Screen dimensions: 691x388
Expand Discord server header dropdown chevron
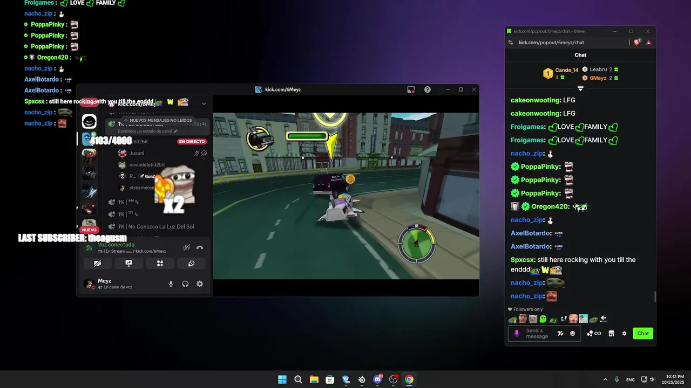pos(204,103)
